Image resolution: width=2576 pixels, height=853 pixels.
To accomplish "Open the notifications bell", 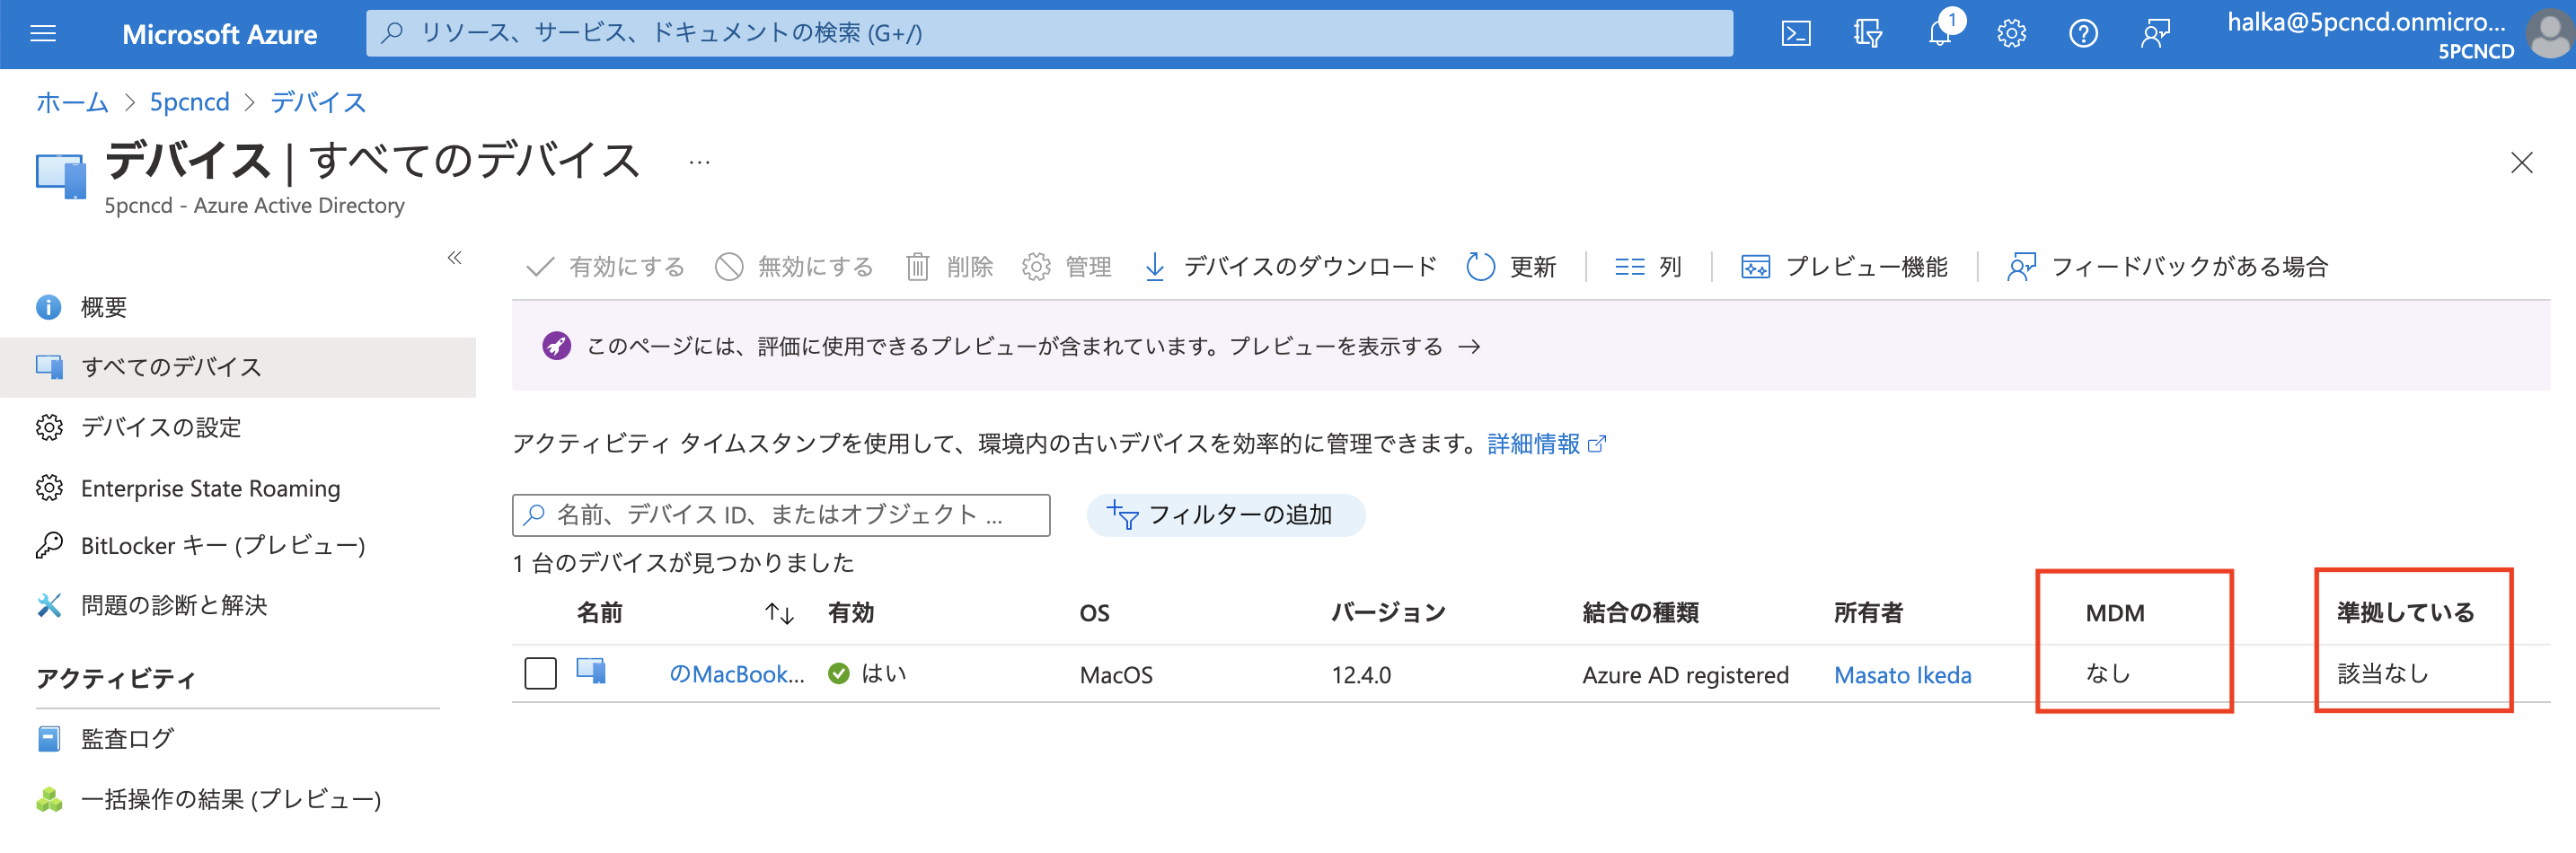I will [x=1940, y=34].
